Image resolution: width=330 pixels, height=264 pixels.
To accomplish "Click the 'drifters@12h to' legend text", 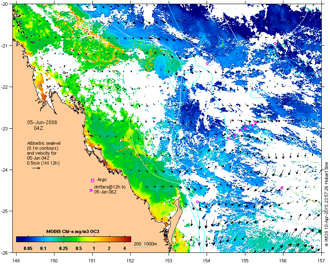I will click(110, 187).
